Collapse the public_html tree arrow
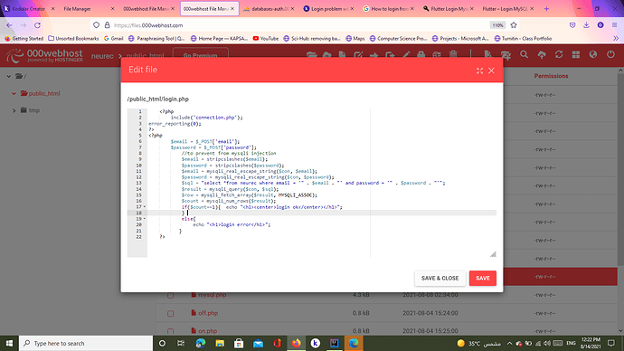Viewport: 624px width, 351px height. click(14, 93)
